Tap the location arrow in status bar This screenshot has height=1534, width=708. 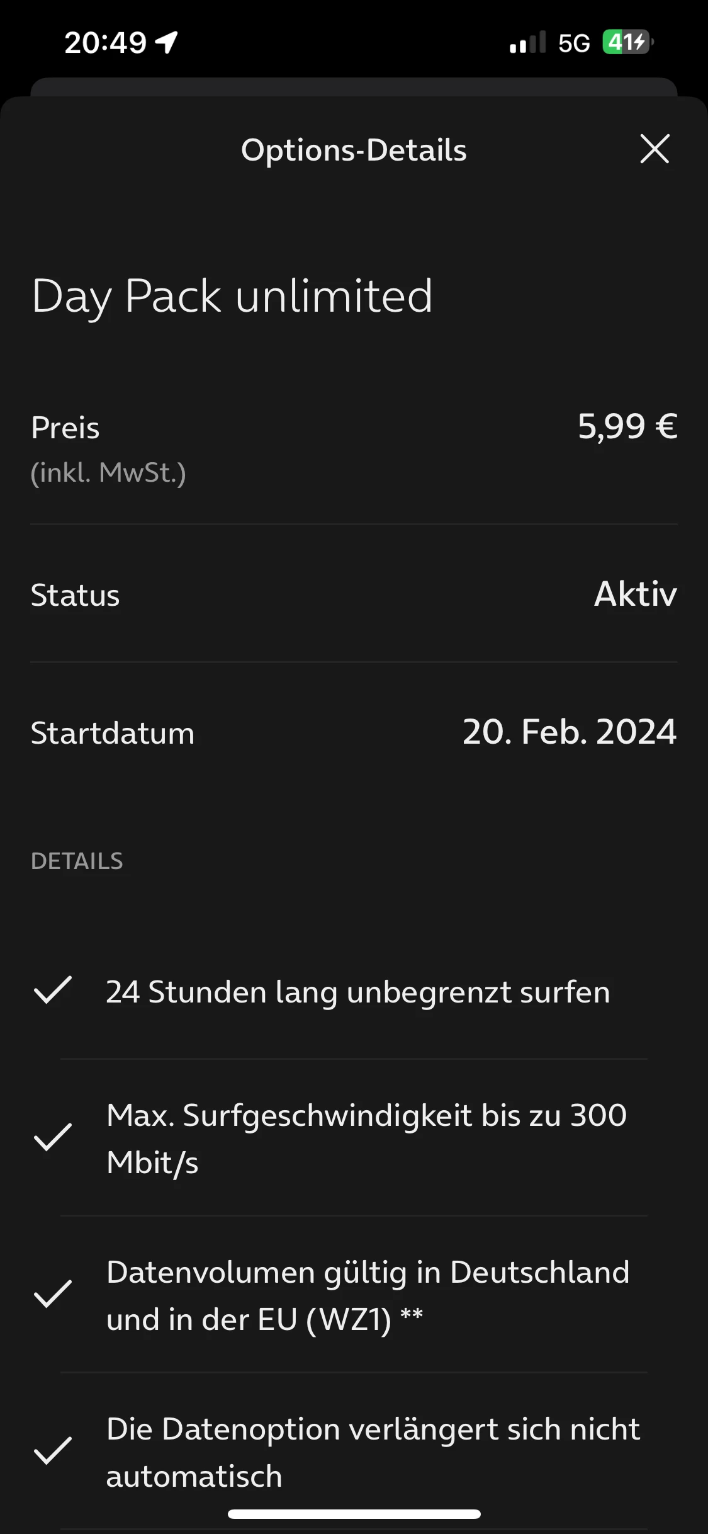pyautogui.click(x=167, y=43)
